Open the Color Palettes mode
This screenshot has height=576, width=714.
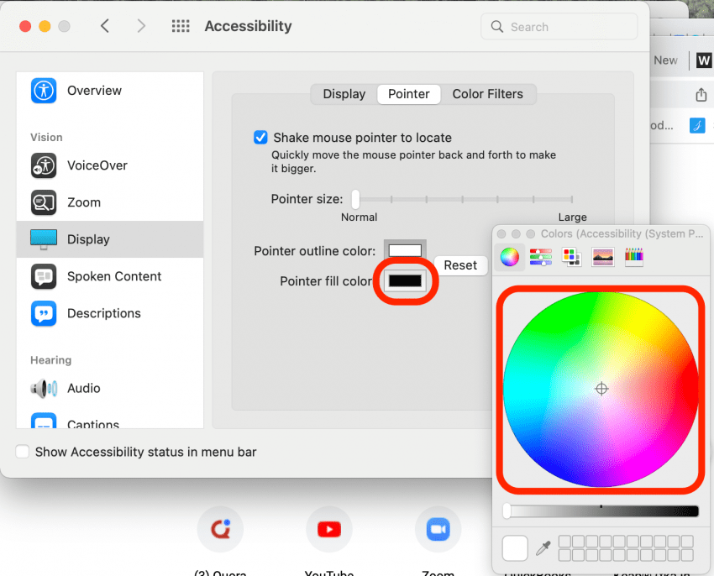[571, 257]
